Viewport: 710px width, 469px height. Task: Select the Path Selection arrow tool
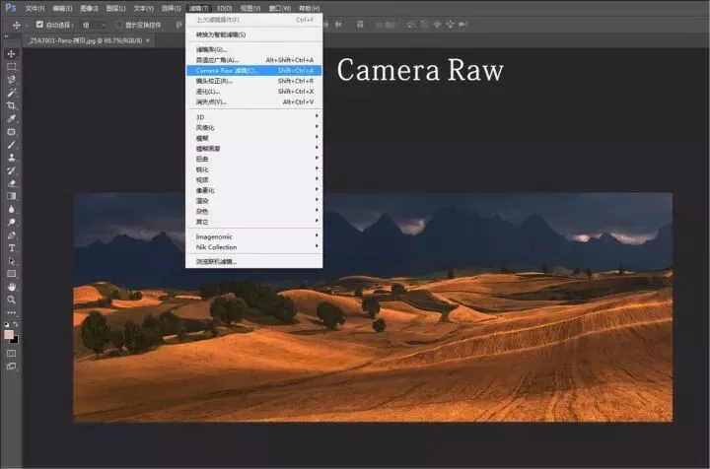[x=11, y=261]
